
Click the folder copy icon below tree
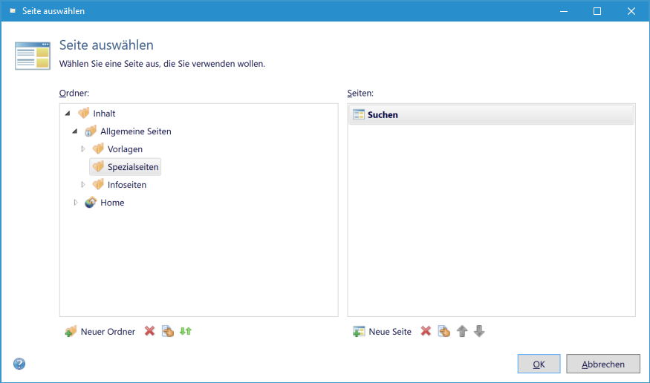click(x=167, y=331)
